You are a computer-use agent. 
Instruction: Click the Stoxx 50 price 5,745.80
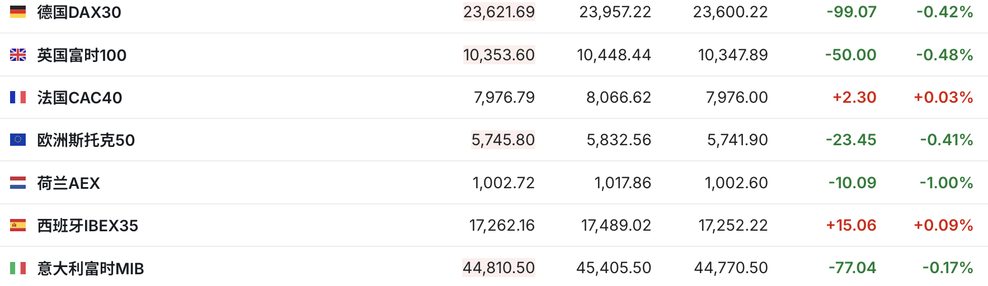coord(503,140)
